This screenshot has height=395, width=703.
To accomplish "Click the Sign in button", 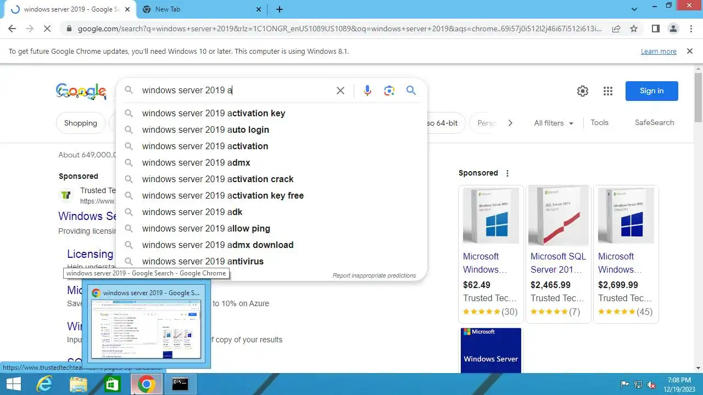I will 652,91.
